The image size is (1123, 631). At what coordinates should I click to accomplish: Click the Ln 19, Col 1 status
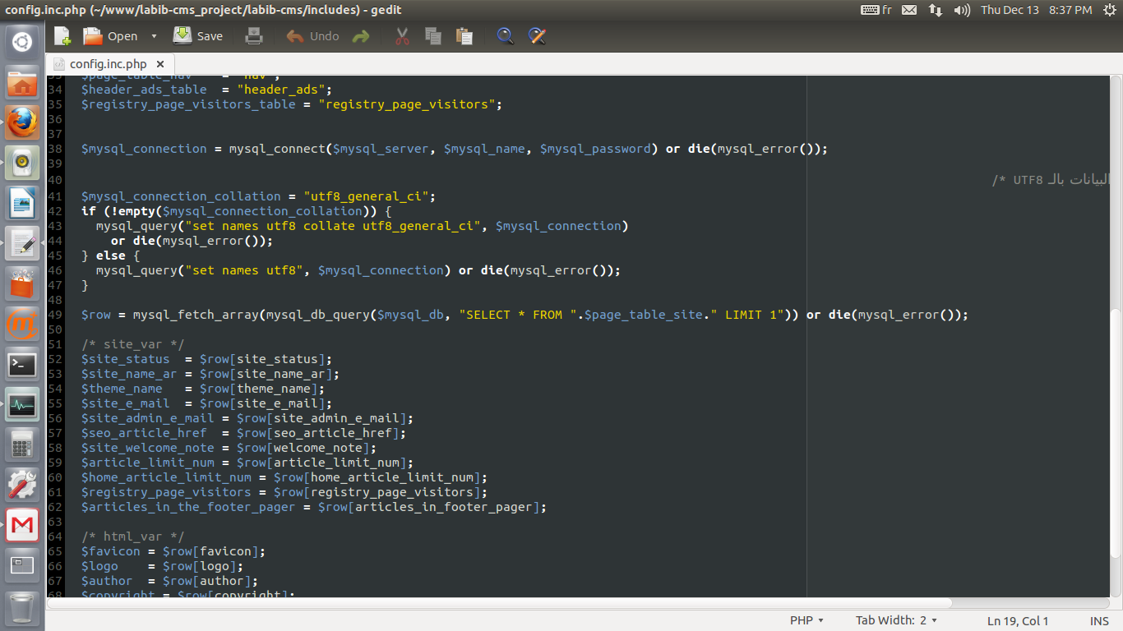point(1018,621)
